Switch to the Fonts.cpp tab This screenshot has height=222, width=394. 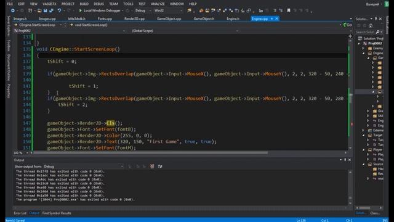coord(105,18)
